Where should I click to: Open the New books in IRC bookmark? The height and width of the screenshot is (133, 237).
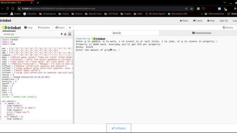coord(178,14)
